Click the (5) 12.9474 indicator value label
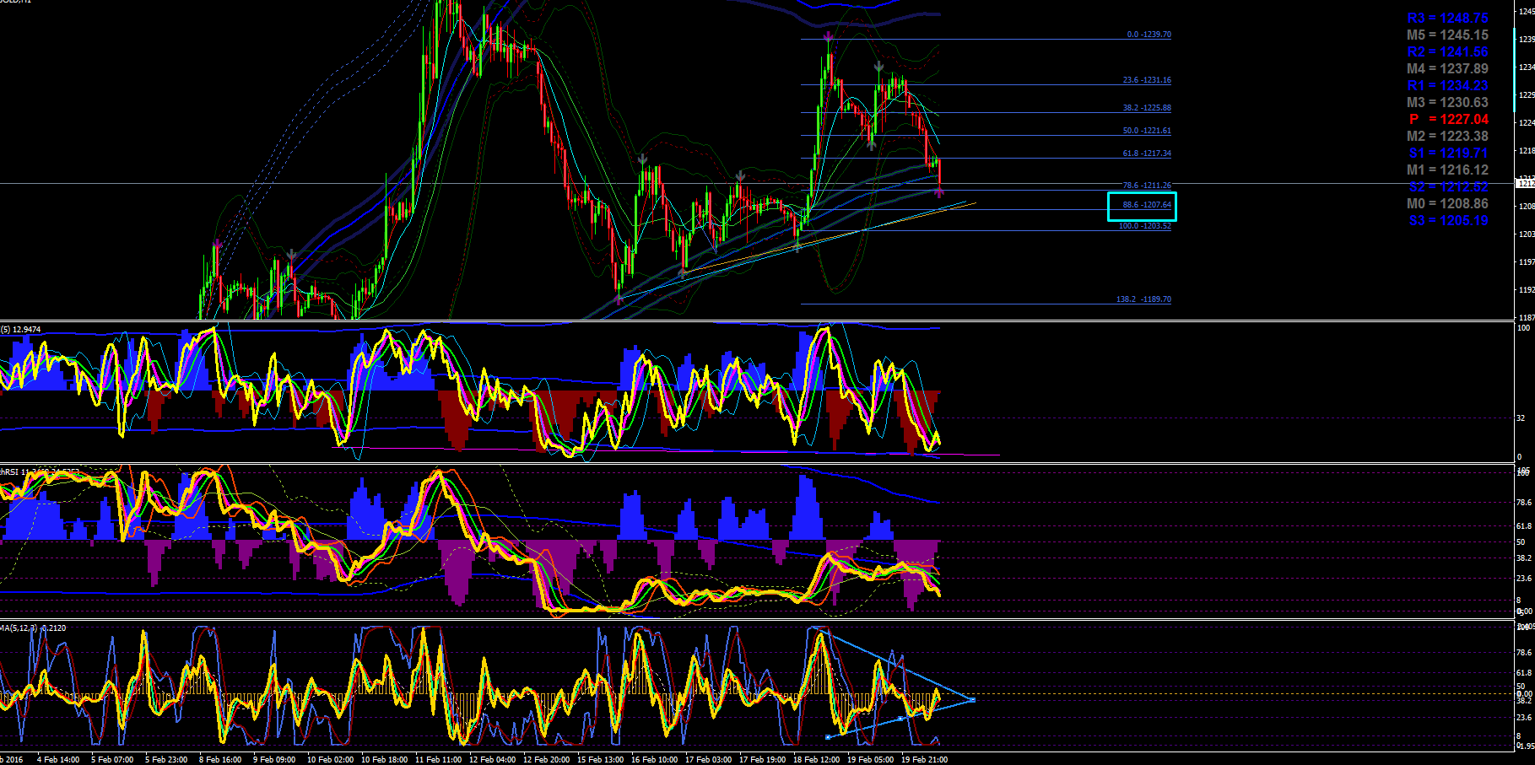 pyautogui.click(x=20, y=329)
